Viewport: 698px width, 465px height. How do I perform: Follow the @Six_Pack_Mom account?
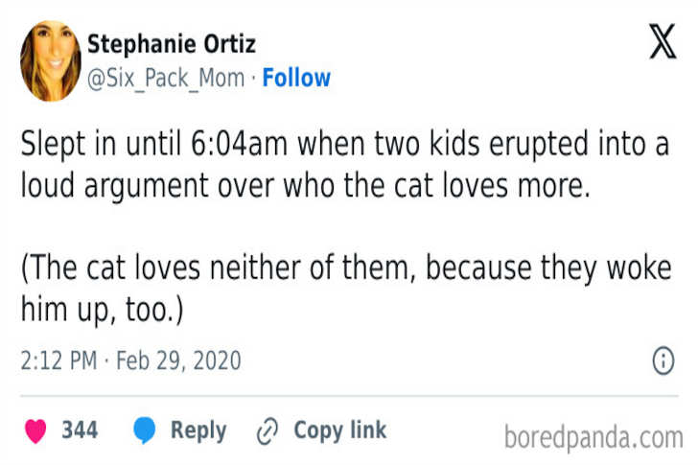(296, 79)
